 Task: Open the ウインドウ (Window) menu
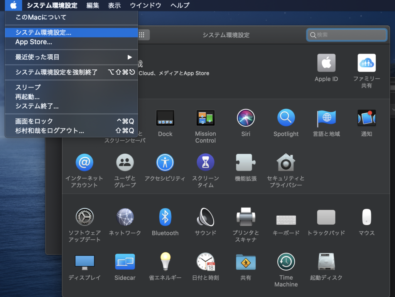coord(145,5)
